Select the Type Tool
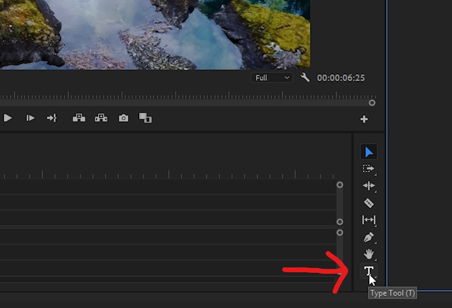Image resolution: width=452 pixels, height=308 pixels. pos(369,271)
